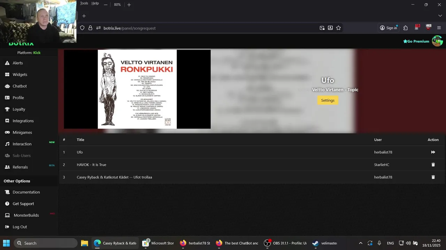The image size is (446, 250).
Task: Open the user avatar in the header
Action: coord(437,41)
